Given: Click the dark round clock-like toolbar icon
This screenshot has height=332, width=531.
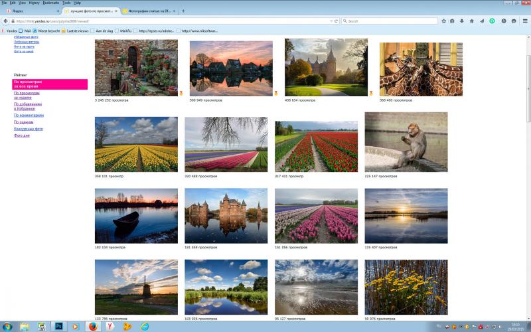Looking at the screenshot, I should click(x=504, y=21).
